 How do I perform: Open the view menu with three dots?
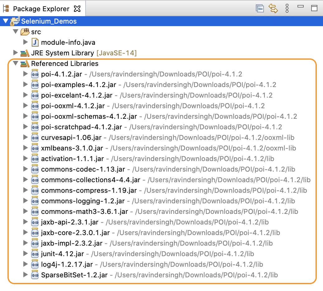[287, 8]
